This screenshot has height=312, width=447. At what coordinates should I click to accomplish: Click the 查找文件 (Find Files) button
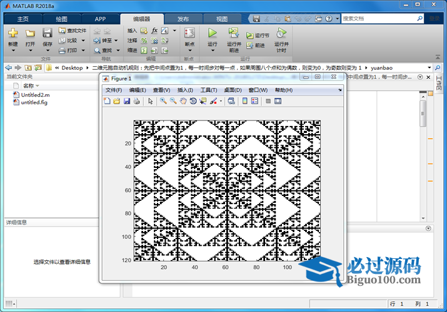73,30
